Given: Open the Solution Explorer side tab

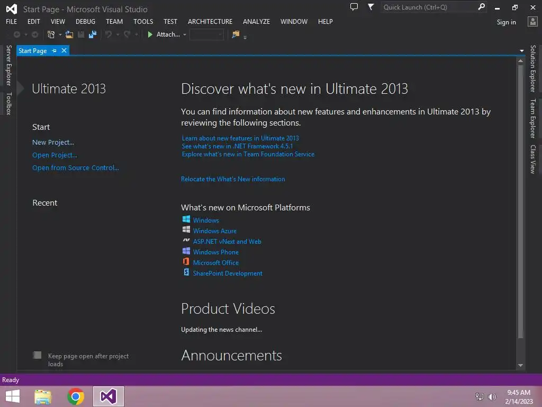Looking at the screenshot, I should (532, 68).
